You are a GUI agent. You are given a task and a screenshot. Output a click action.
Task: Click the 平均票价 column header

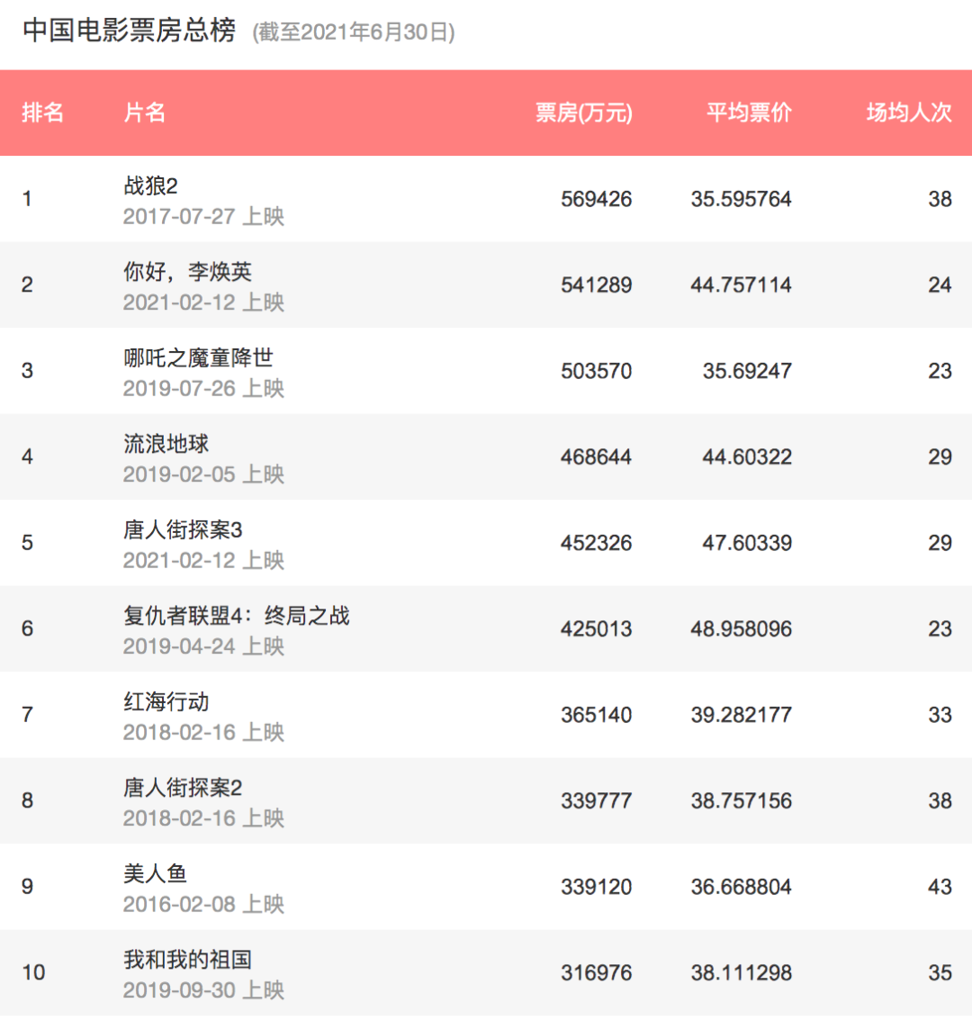click(750, 113)
